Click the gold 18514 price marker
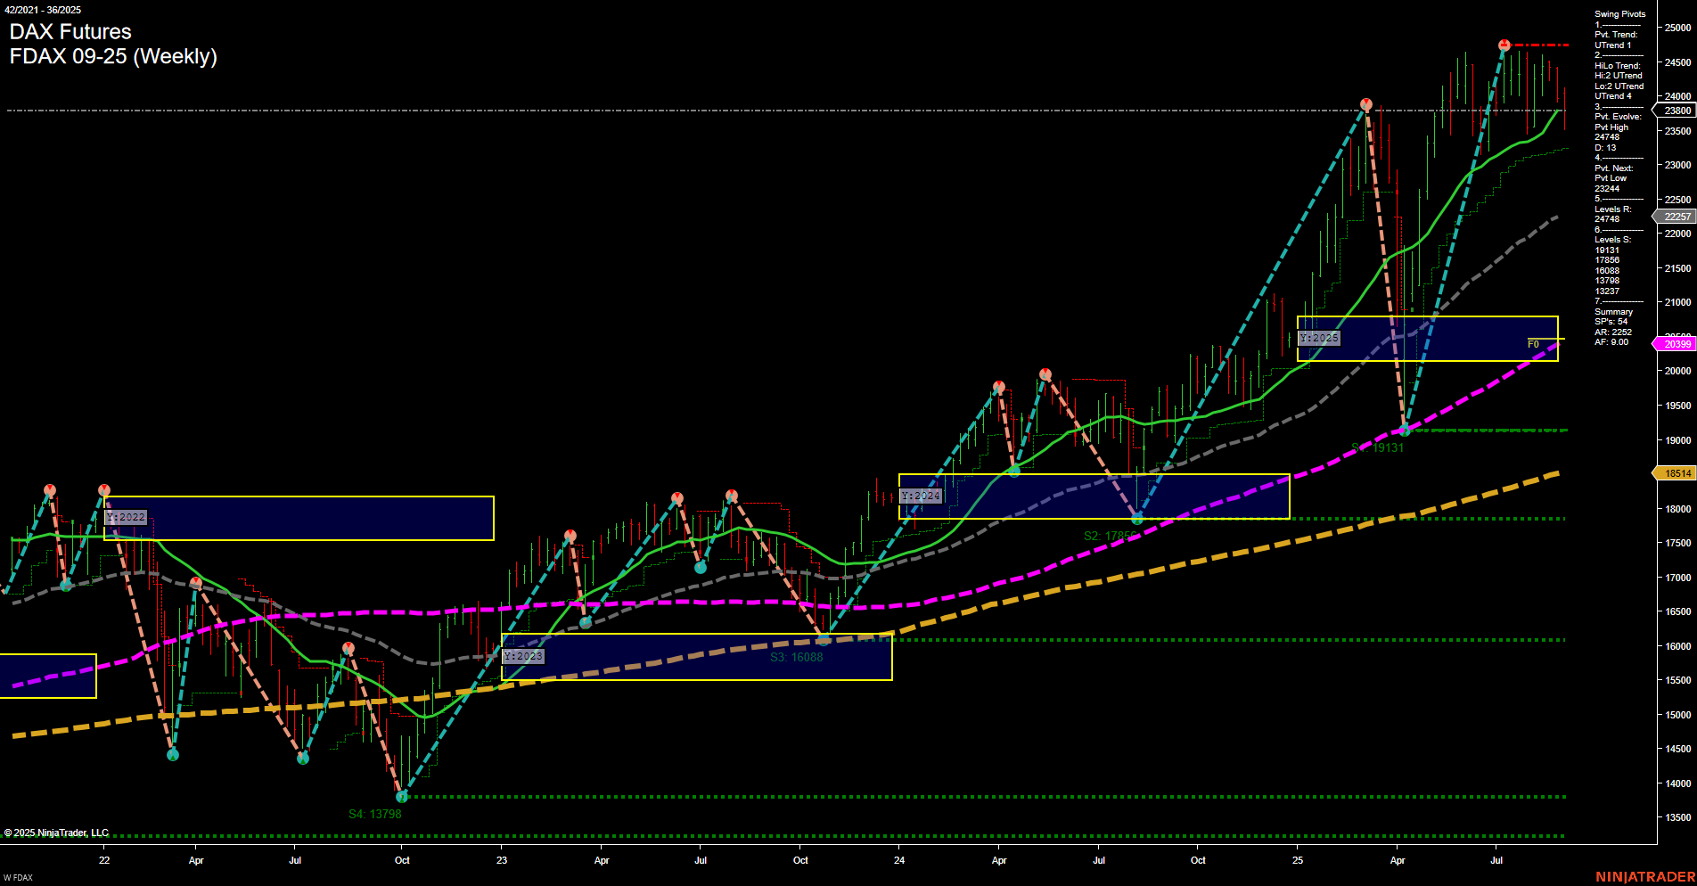Viewport: 1697px width, 886px height. [x=1676, y=473]
